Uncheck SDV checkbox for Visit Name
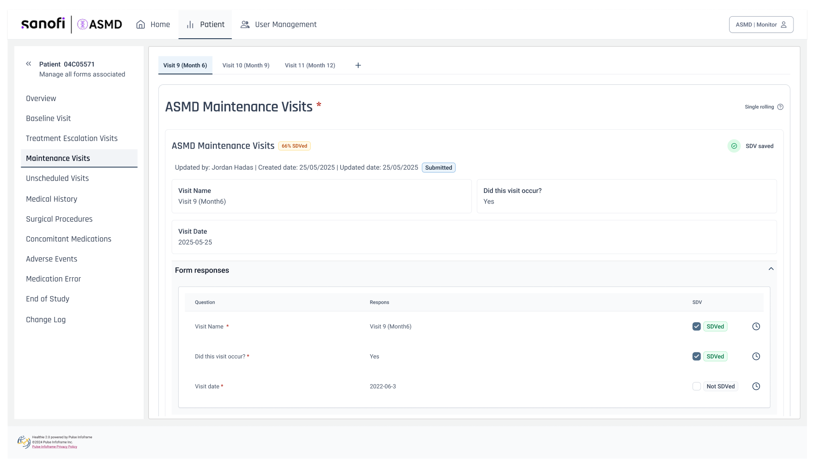This screenshot has height=465, width=815. click(x=697, y=327)
